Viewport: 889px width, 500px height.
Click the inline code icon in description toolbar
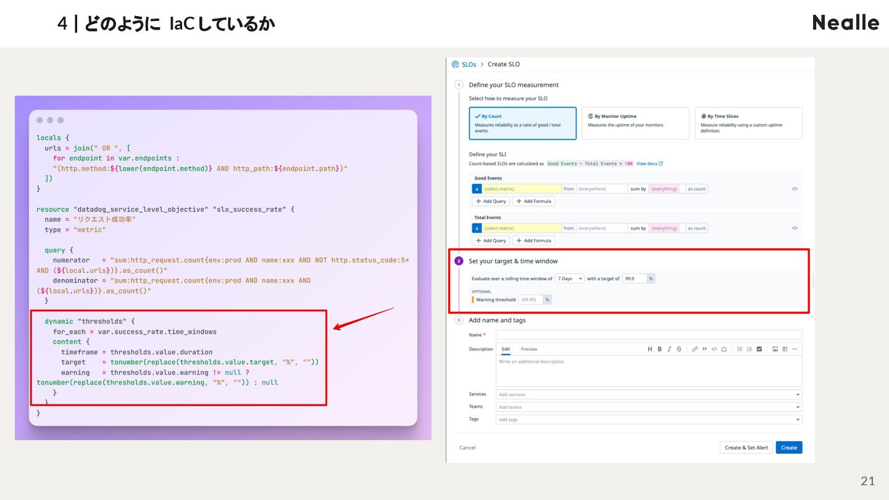tap(714, 349)
